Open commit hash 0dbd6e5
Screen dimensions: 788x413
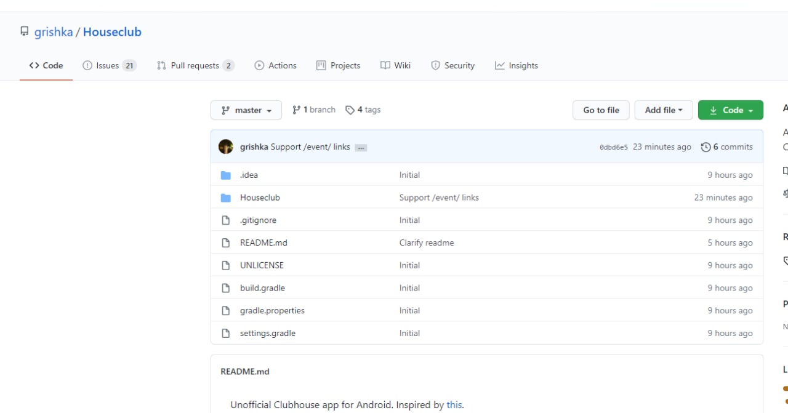tap(614, 147)
